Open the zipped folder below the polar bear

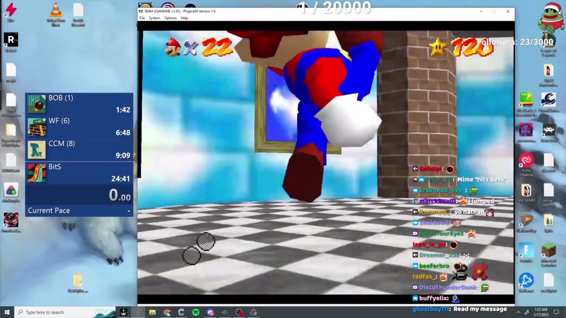point(78,283)
